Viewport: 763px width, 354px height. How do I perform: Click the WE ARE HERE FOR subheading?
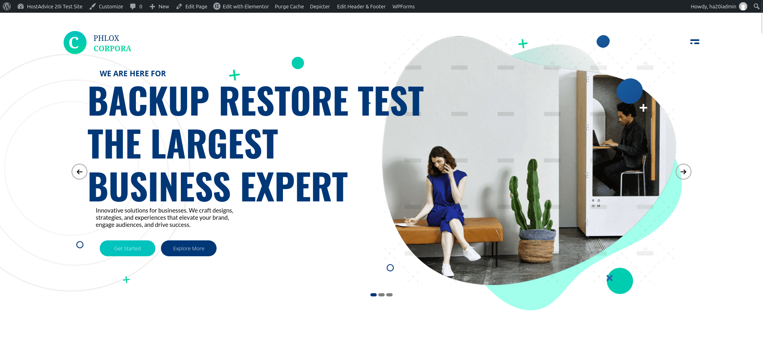[133, 74]
